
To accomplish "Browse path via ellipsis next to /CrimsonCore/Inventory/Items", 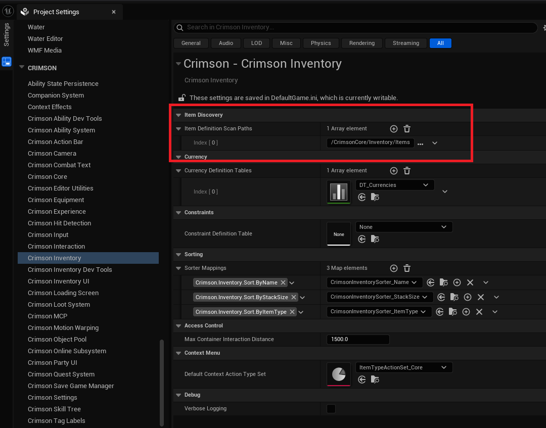I will 420,144.
